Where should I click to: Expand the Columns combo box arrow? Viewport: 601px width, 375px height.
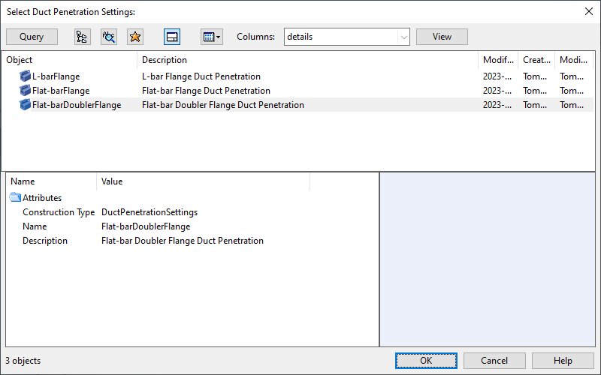[403, 37]
